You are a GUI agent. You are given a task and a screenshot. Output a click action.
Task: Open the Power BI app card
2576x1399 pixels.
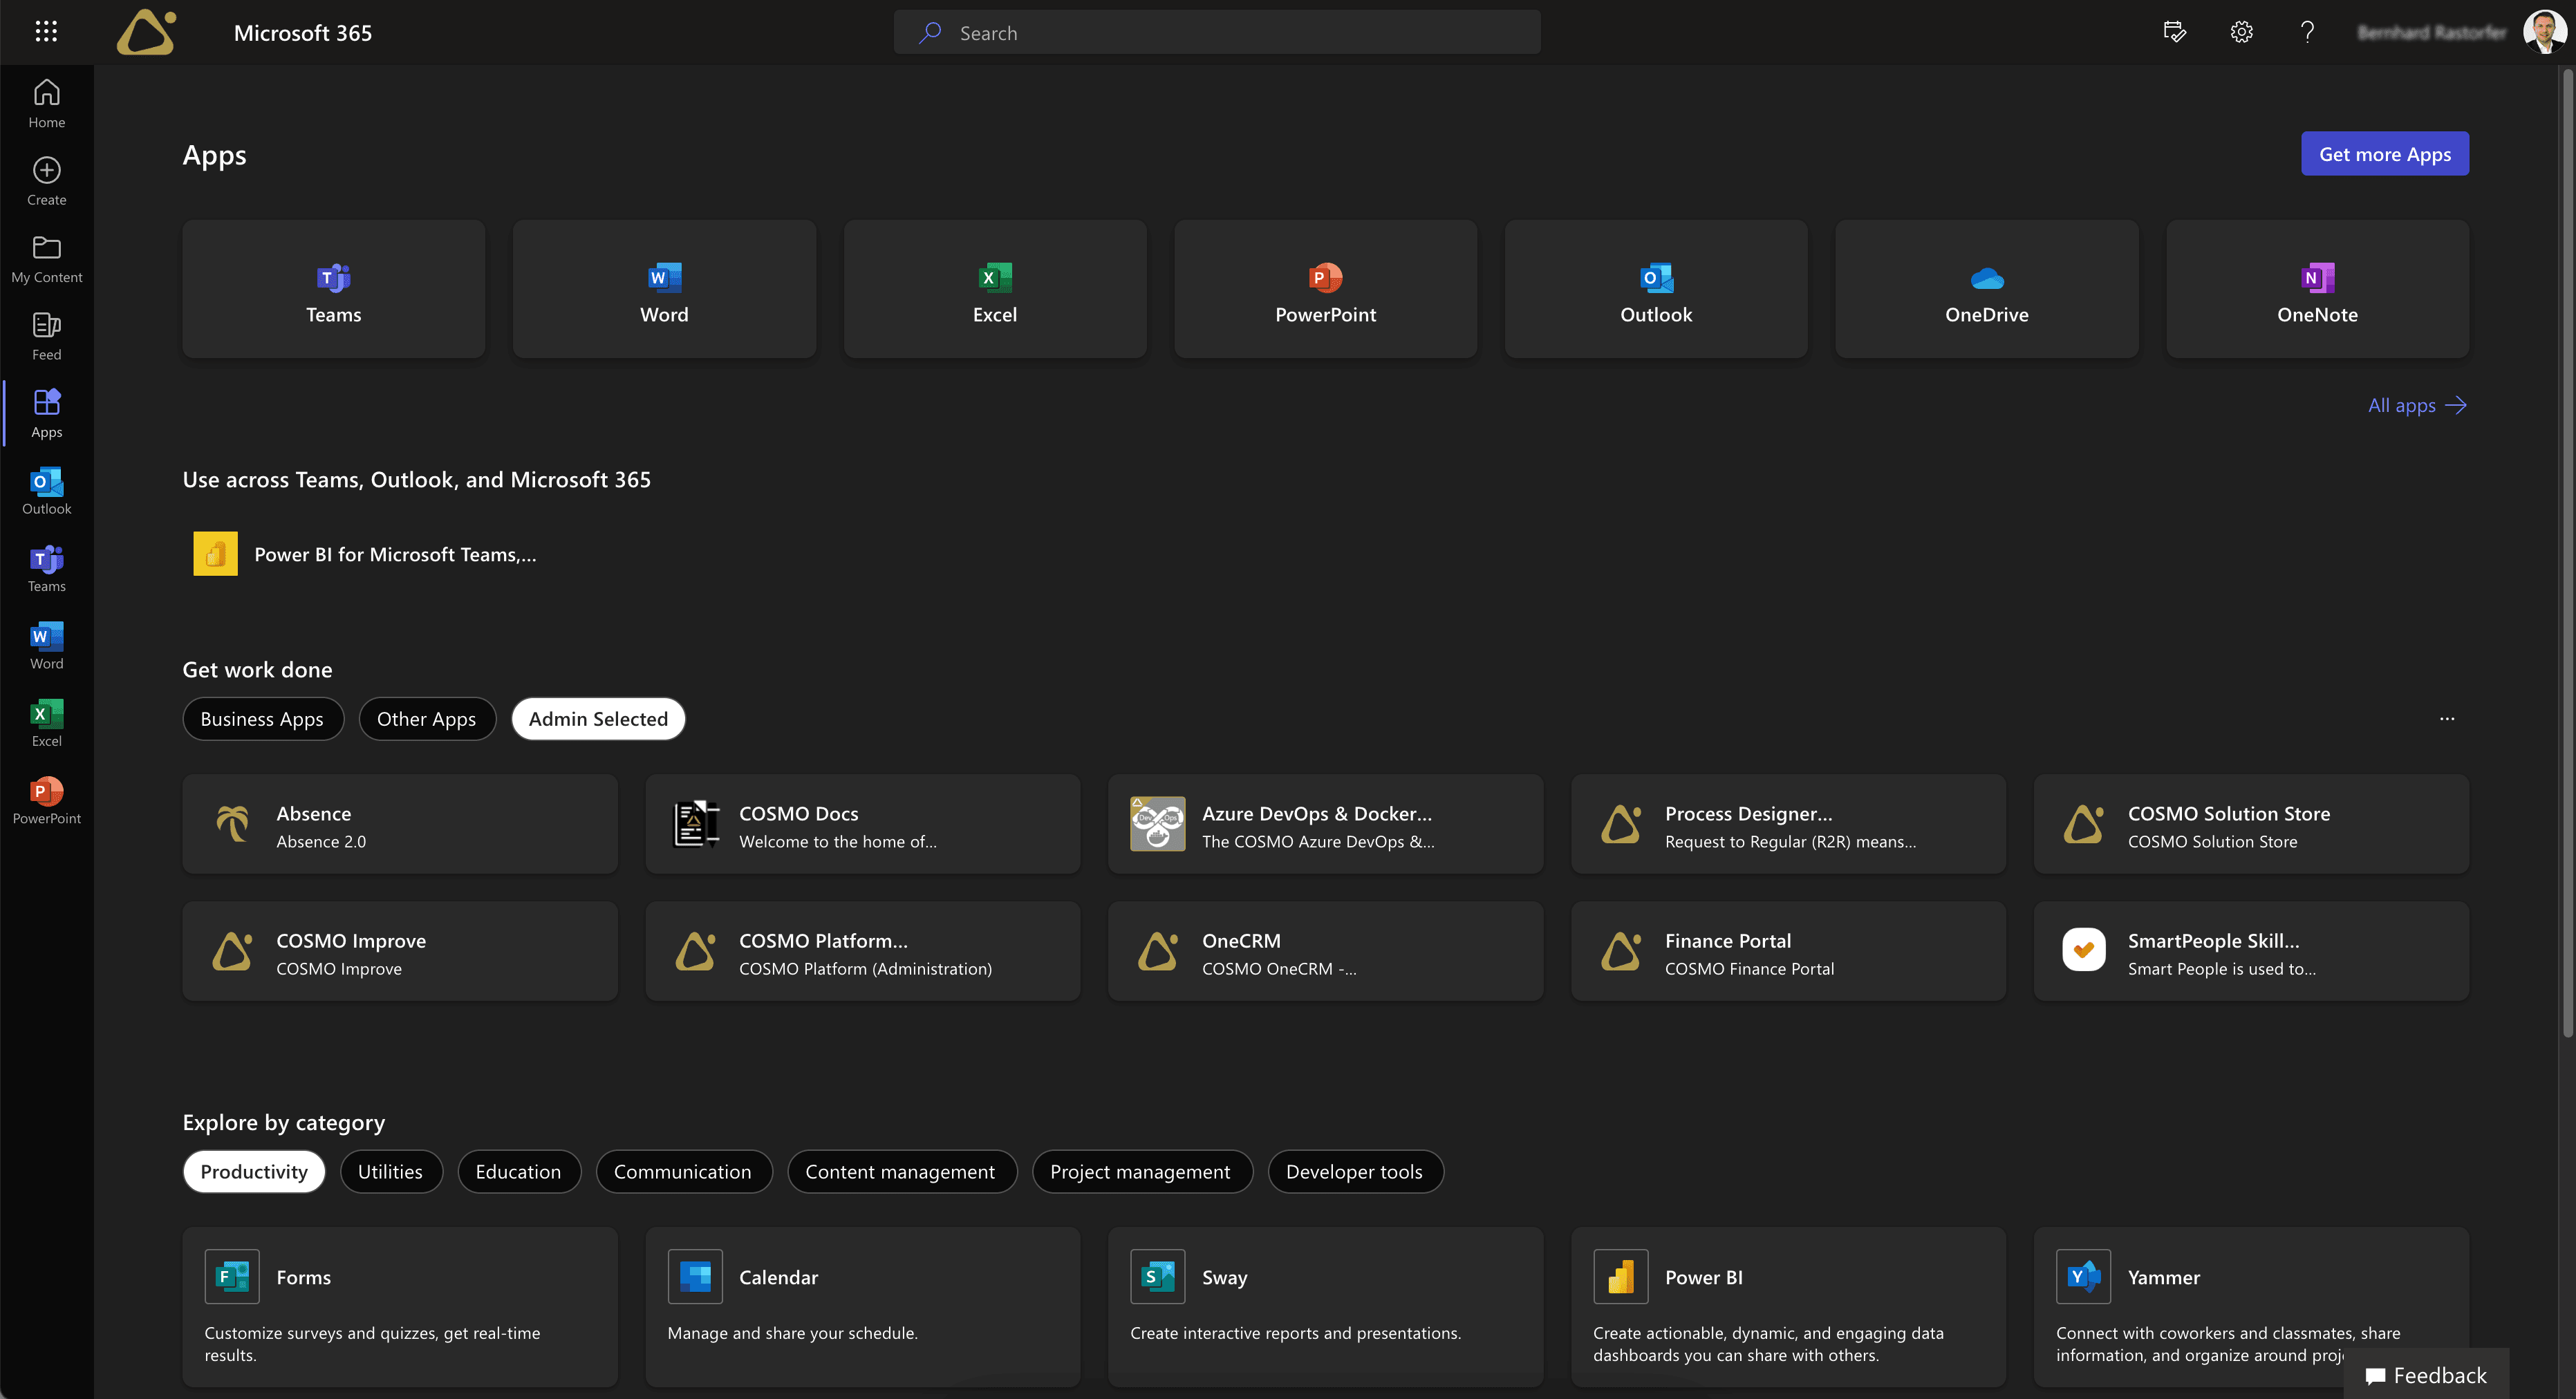[1789, 1307]
